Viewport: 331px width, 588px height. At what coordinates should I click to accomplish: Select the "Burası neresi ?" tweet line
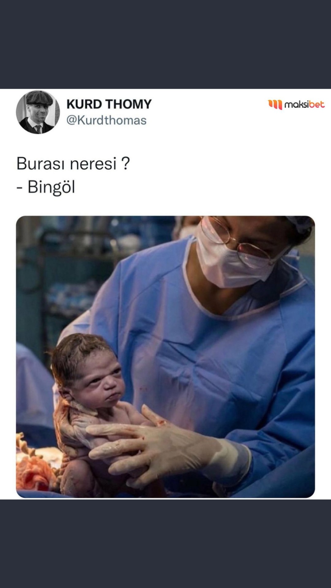pos(73,163)
